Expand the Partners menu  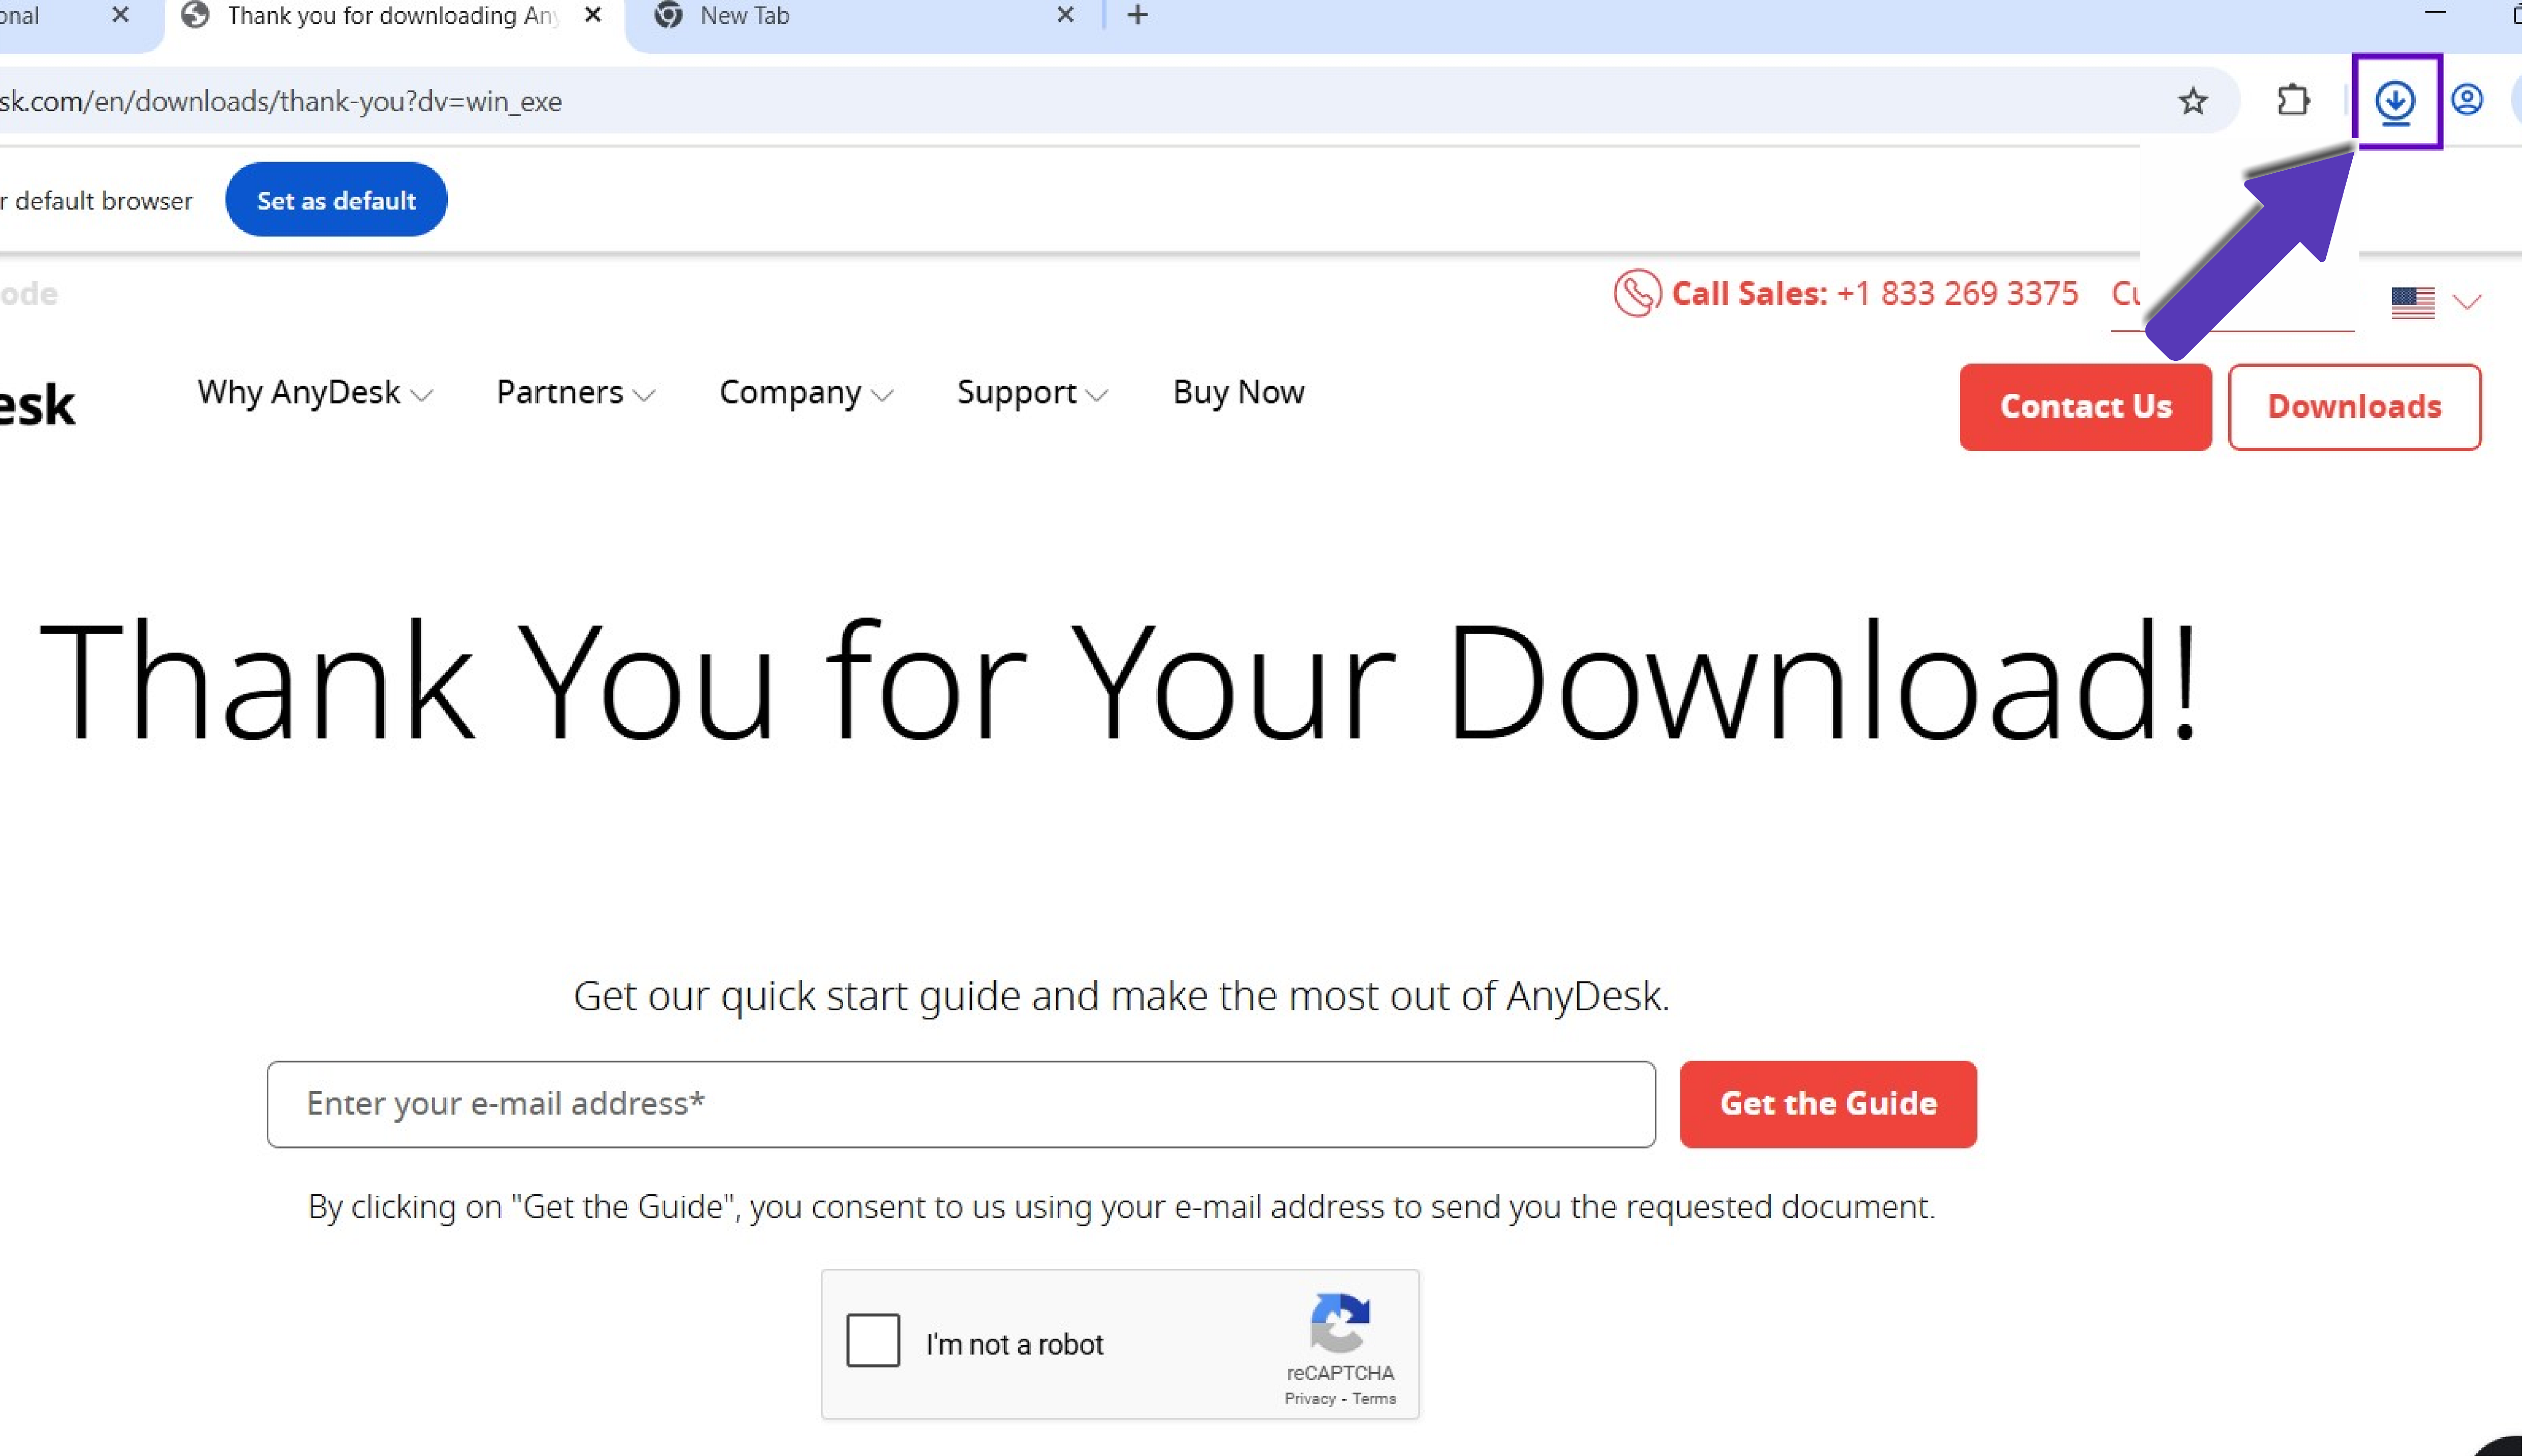click(576, 392)
